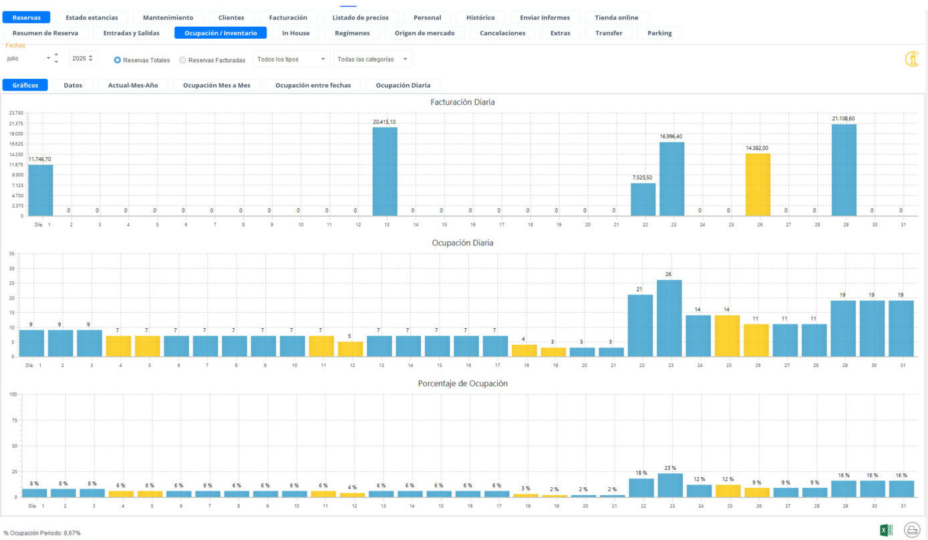Open the Estado estancias menu
This screenshot has height=540, width=928.
tap(92, 17)
